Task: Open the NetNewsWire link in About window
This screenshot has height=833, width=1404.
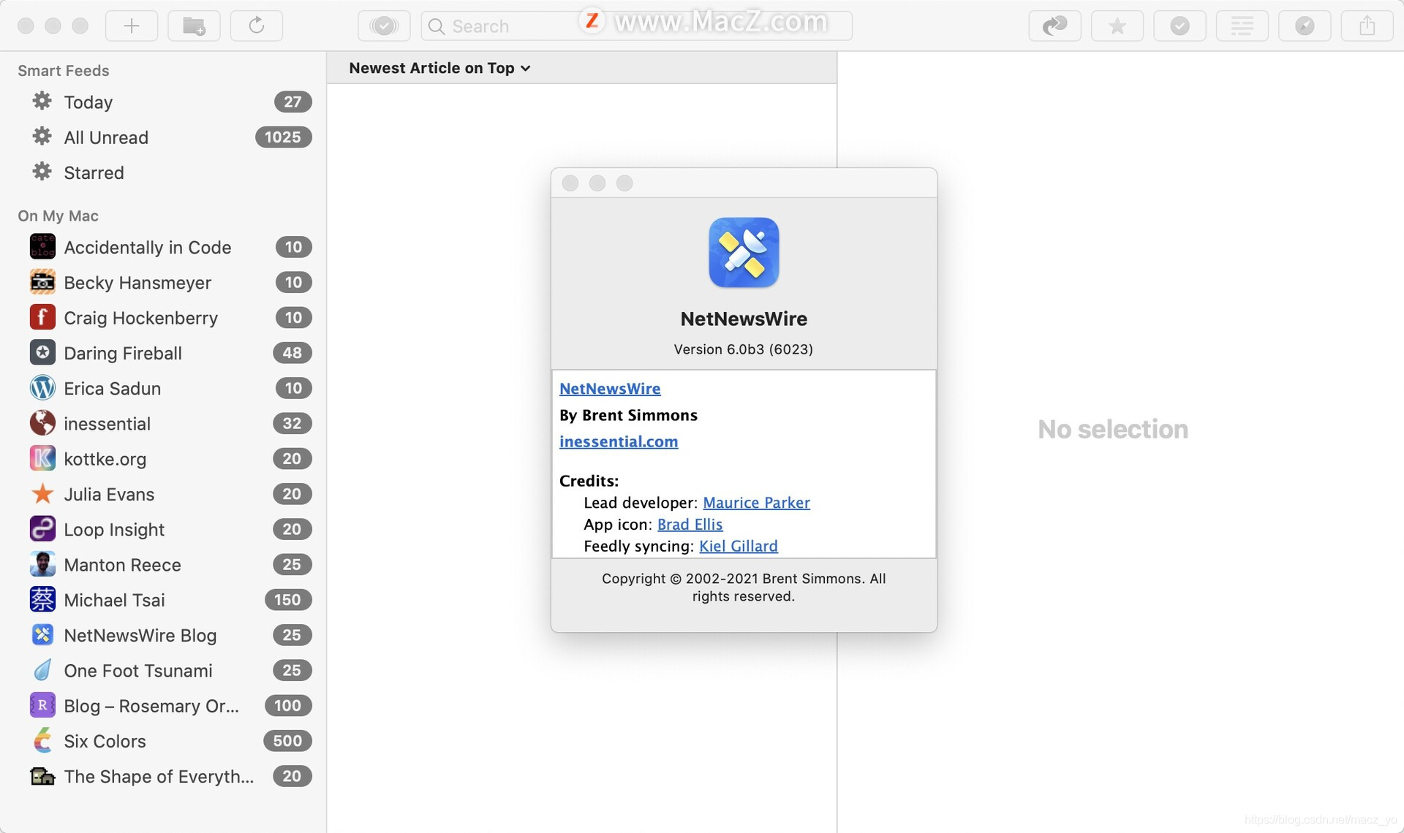Action: (610, 389)
